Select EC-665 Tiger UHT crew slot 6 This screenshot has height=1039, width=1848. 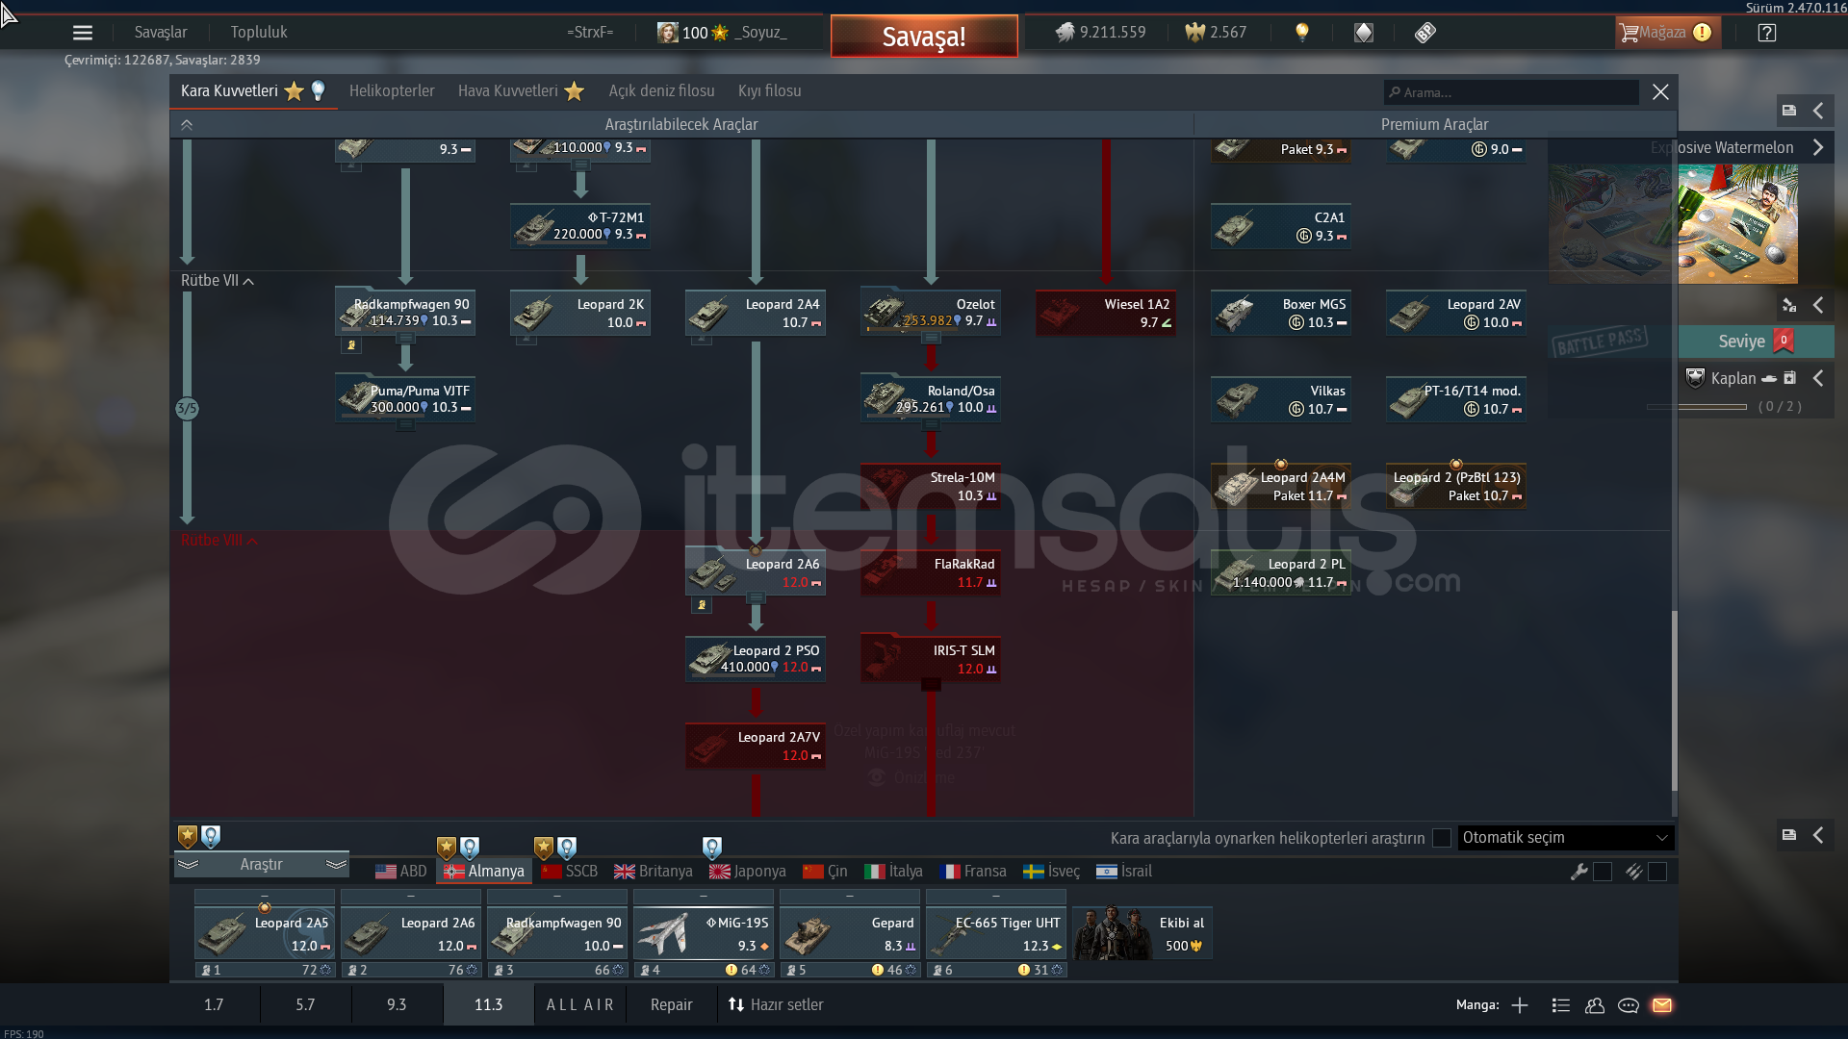[x=996, y=933]
